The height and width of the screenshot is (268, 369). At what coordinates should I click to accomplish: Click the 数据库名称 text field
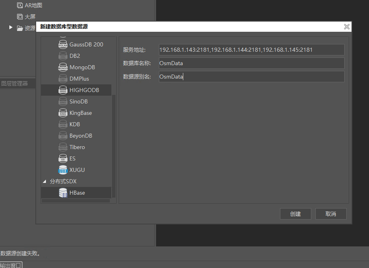tap(251, 63)
